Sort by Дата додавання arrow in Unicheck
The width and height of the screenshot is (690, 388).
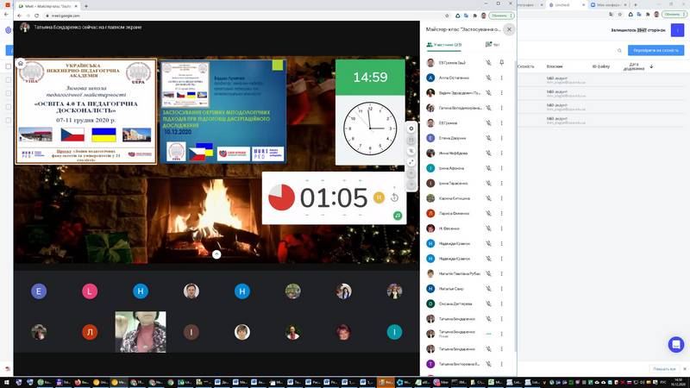651,66
